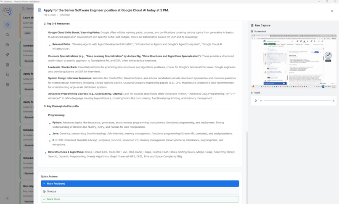
Task: Open the search icon in left sidebar
Action: (7, 35)
